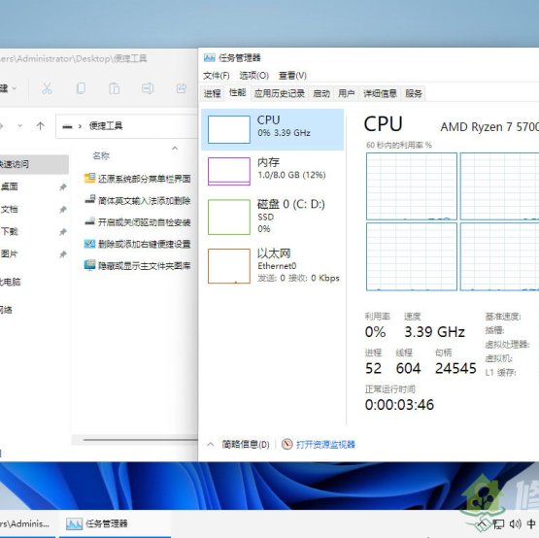
Task: Open the navigation history dropdown chevron in Explorer
Action: (20, 126)
